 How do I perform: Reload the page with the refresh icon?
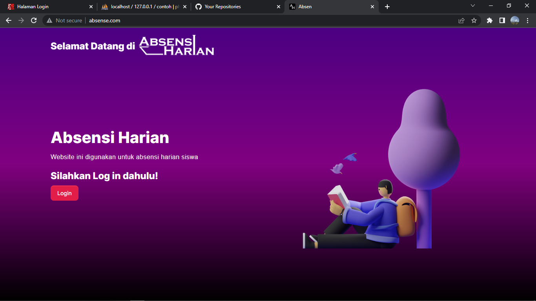click(x=34, y=20)
